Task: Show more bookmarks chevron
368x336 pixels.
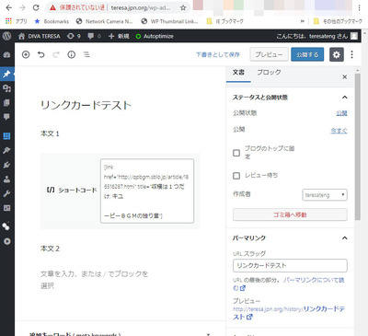Action: click(303, 21)
